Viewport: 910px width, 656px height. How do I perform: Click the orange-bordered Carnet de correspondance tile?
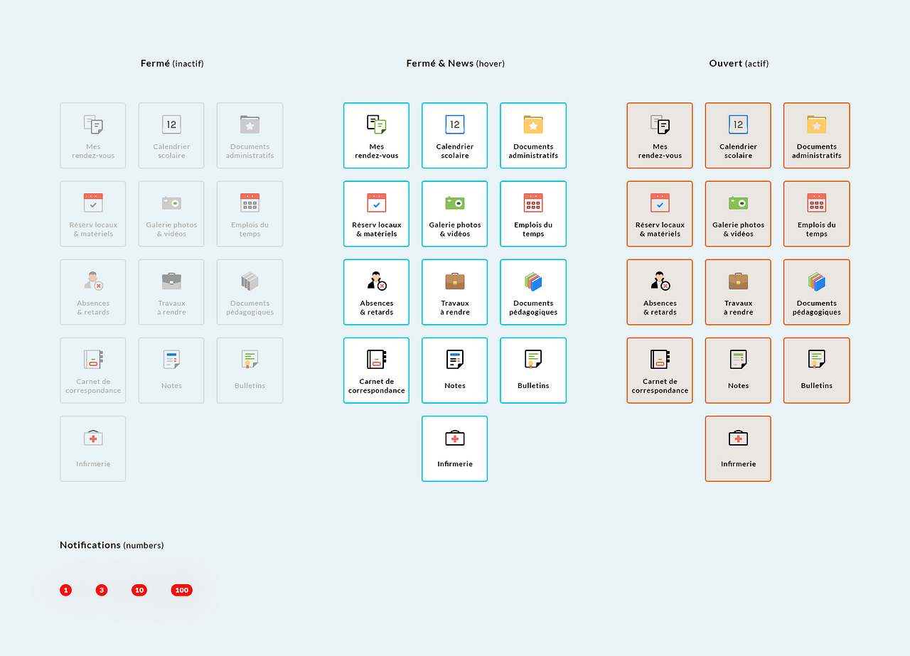(660, 370)
